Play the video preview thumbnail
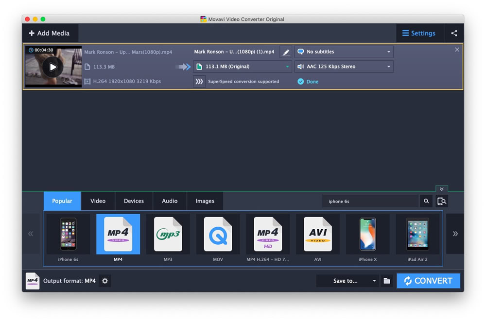486x321 pixels. (x=53, y=67)
